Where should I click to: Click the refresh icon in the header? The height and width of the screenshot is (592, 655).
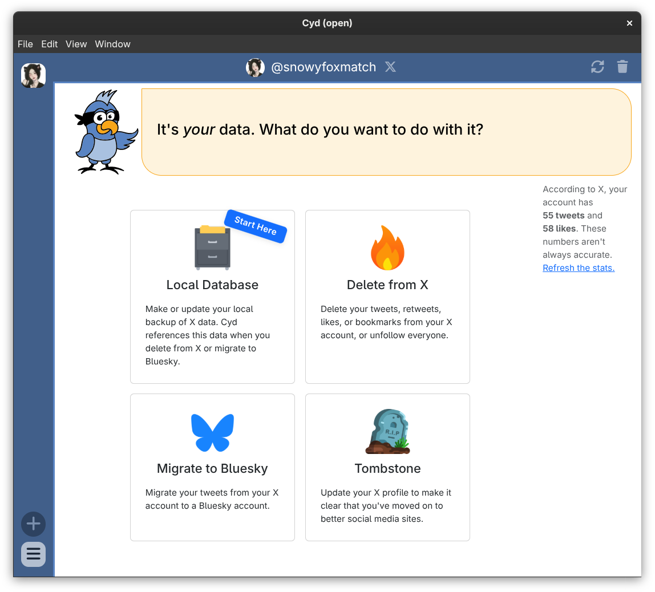pyautogui.click(x=597, y=67)
